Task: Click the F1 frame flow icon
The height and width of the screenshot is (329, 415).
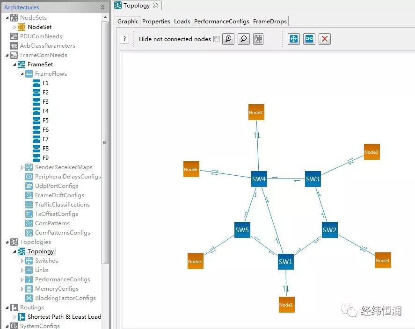Action: 36,83
